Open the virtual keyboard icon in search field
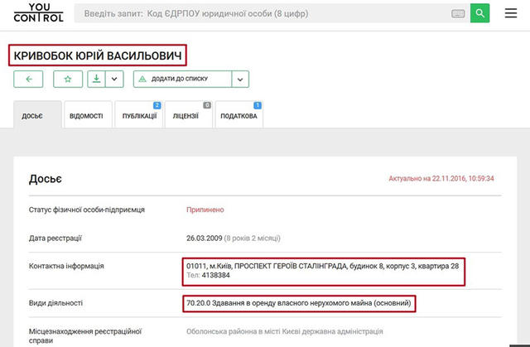The height and width of the screenshot is (347, 530). click(x=458, y=14)
